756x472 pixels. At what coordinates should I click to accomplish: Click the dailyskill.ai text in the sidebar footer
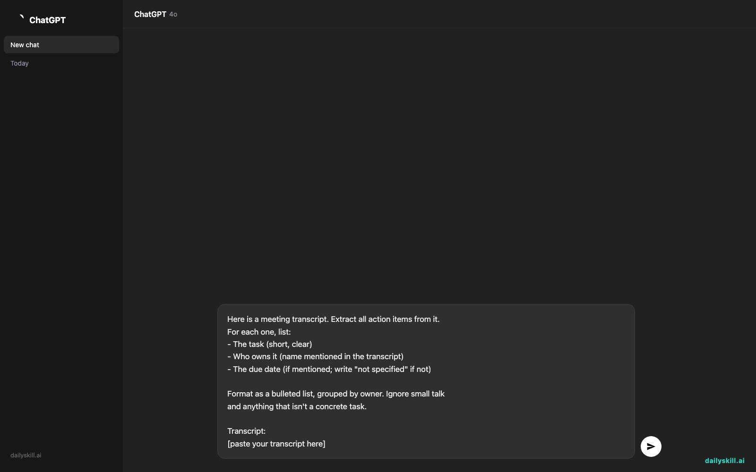click(x=26, y=455)
